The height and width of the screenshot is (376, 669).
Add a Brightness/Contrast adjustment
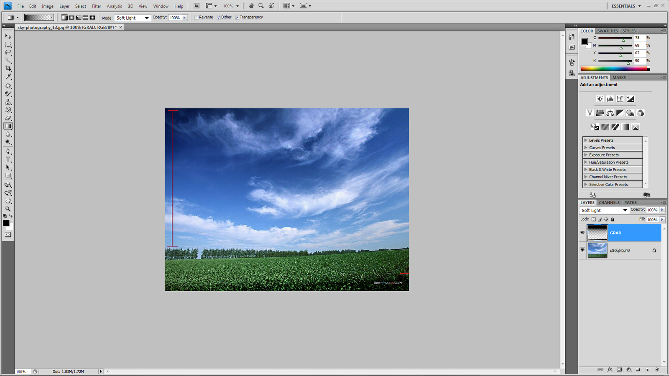point(600,99)
